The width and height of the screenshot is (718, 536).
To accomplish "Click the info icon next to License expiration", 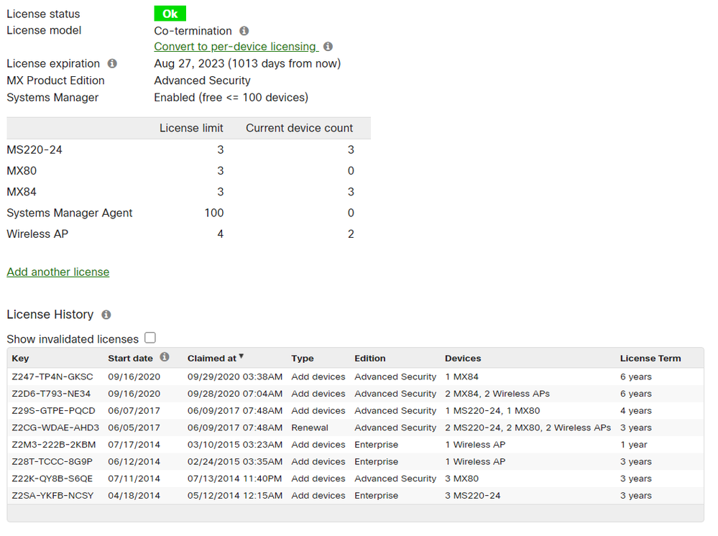I will 112,64.
